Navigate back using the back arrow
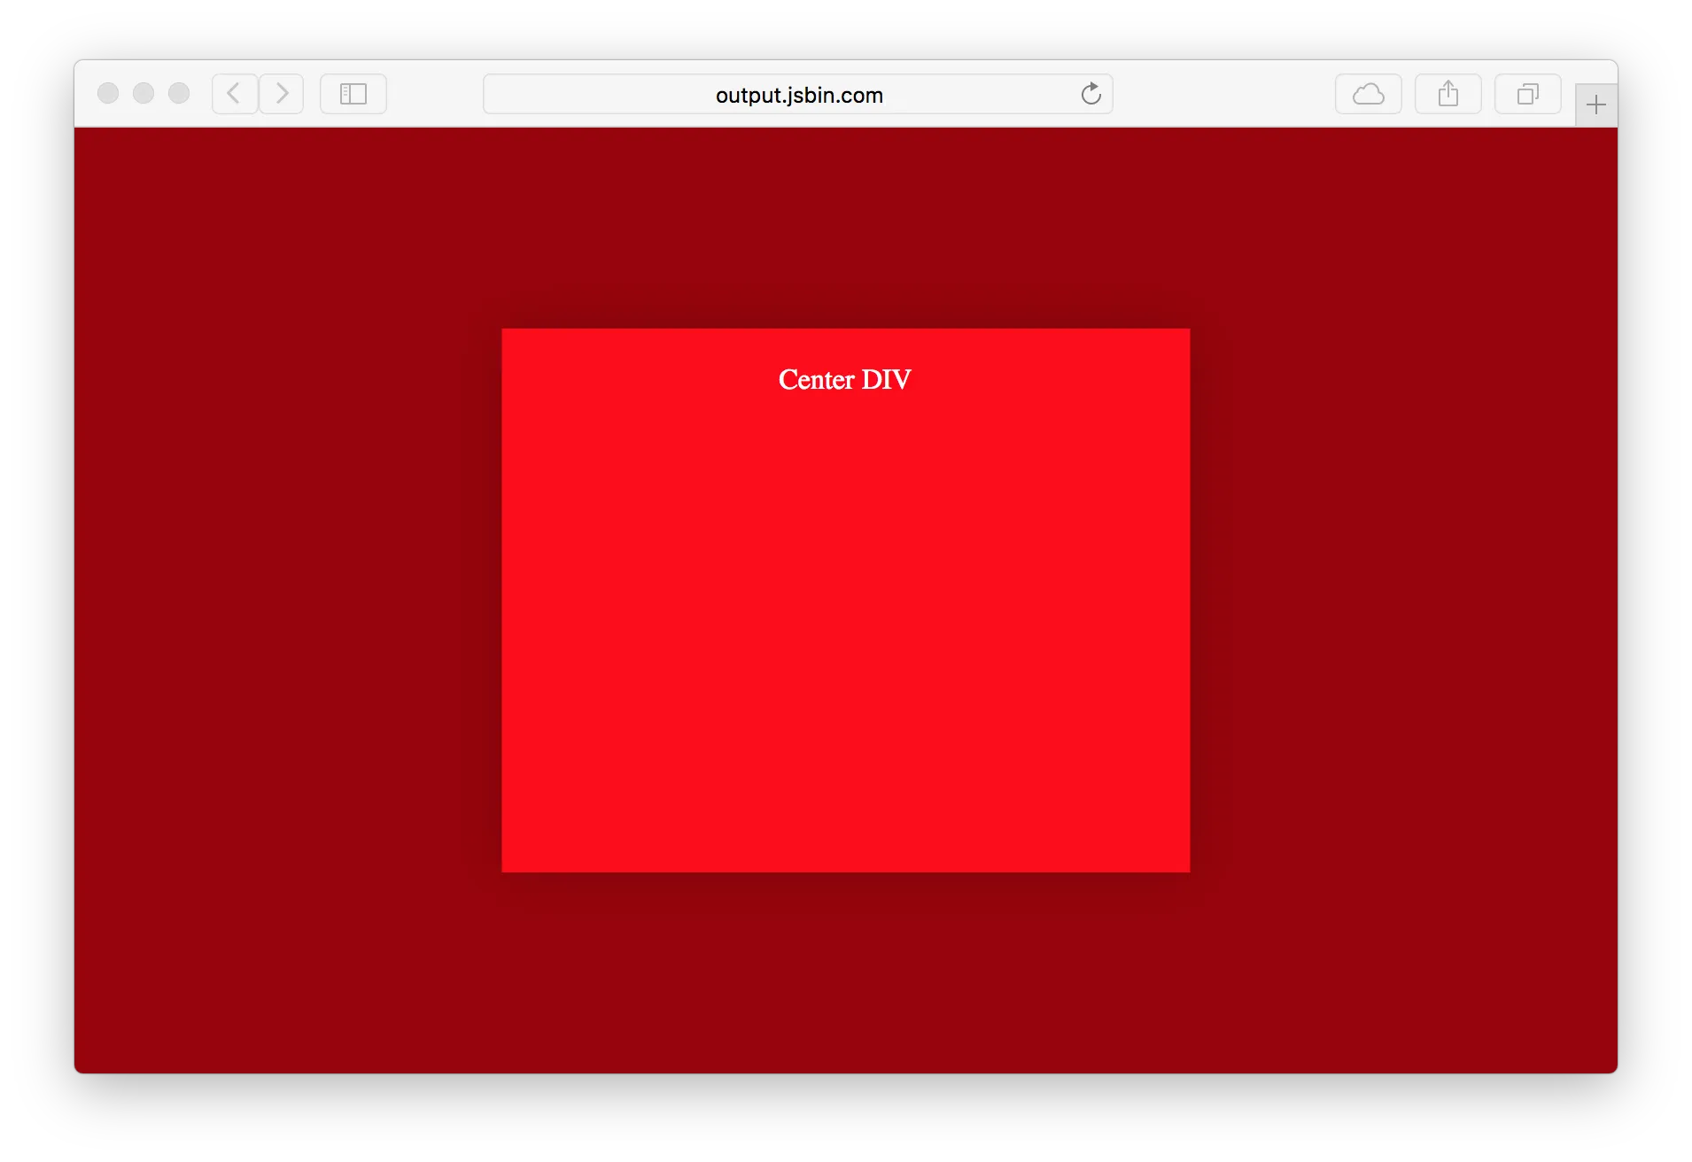1692x1162 pixels. tap(234, 93)
